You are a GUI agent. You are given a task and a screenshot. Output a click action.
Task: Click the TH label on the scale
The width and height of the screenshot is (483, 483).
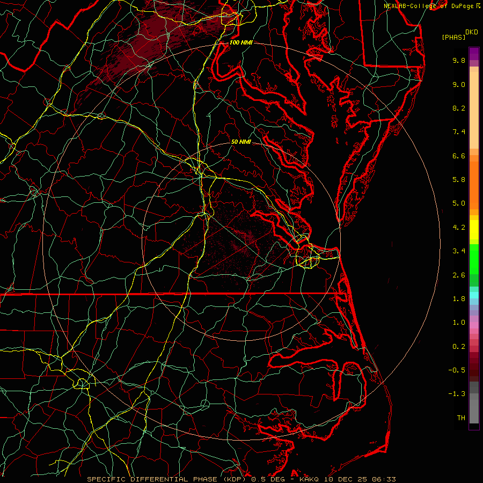pyautogui.click(x=461, y=418)
